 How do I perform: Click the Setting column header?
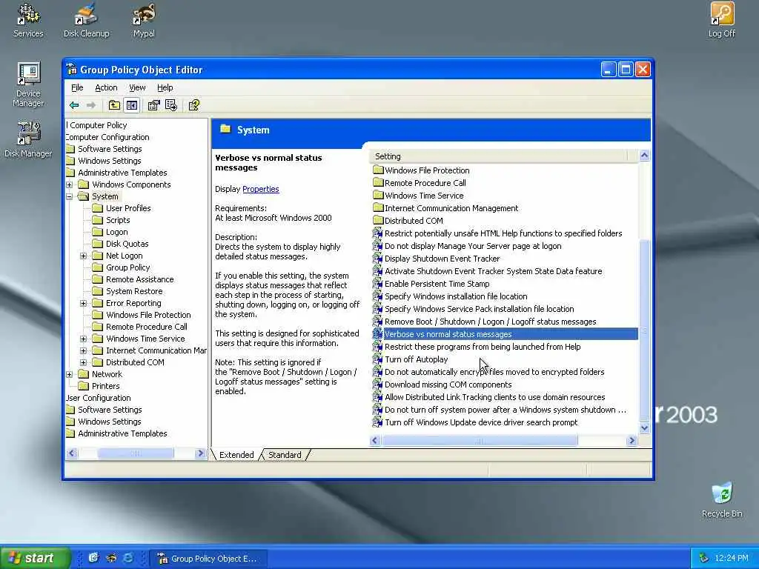(499, 156)
